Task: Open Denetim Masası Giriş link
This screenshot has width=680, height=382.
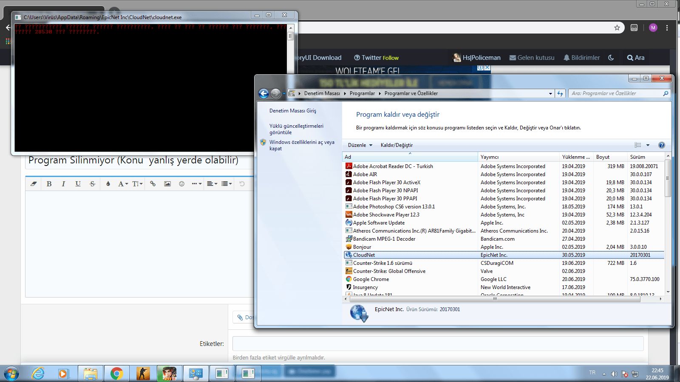Action: point(293,111)
